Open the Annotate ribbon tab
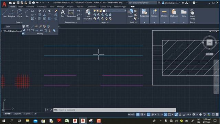Viewport: 220px width, 124px height. (x=30, y=7)
